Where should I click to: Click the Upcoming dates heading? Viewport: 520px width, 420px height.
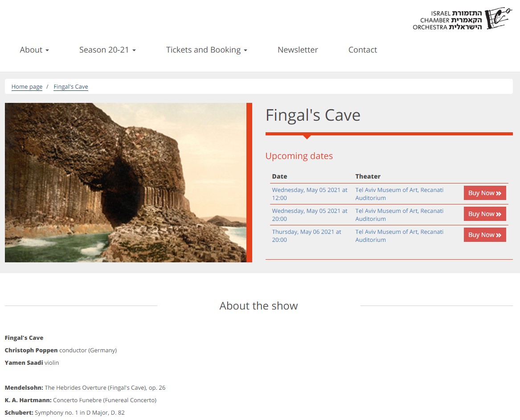(299, 156)
